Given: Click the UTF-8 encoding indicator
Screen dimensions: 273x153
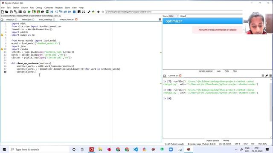Looking at the screenshot, I should [237, 144].
